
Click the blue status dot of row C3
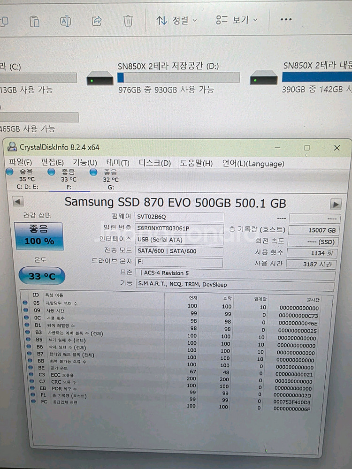[31, 374]
